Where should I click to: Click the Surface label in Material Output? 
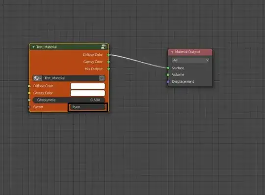(178, 68)
